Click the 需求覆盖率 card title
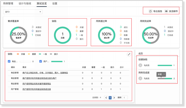Image resolution: width=186 pixels, height=108 pixels. click(x=13, y=21)
